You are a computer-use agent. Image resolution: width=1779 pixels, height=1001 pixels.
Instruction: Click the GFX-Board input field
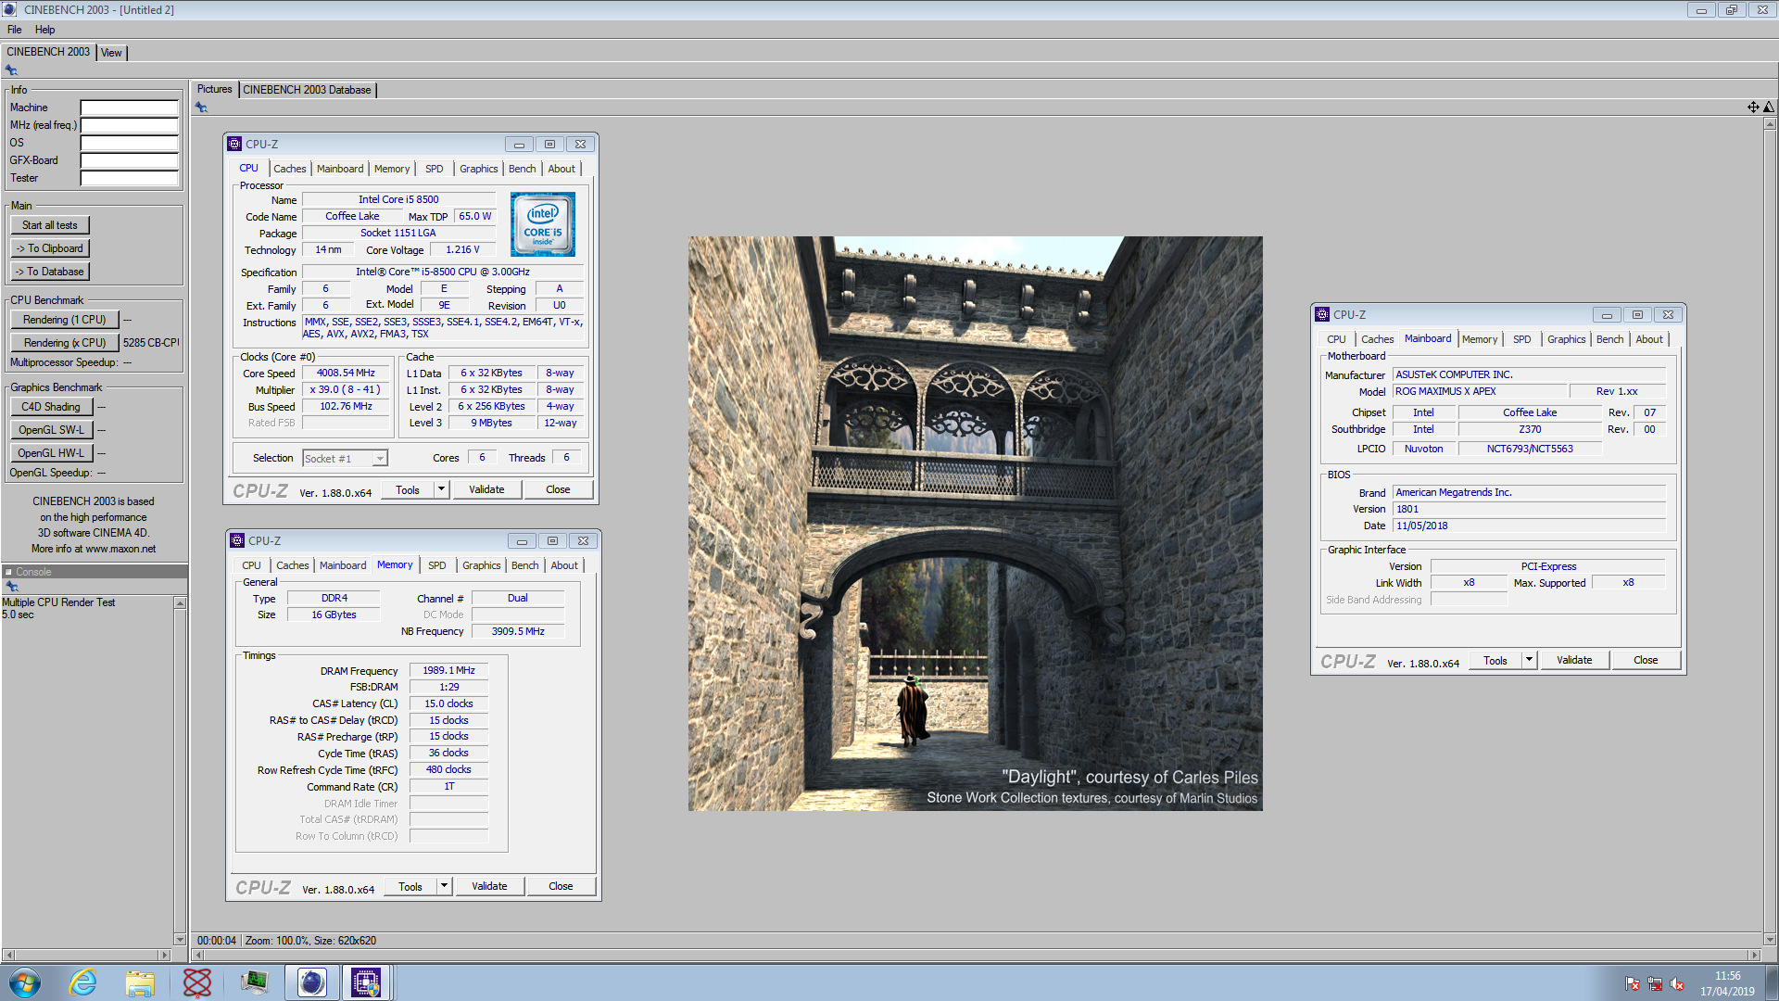pyautogui.click(x=129, y=160)
